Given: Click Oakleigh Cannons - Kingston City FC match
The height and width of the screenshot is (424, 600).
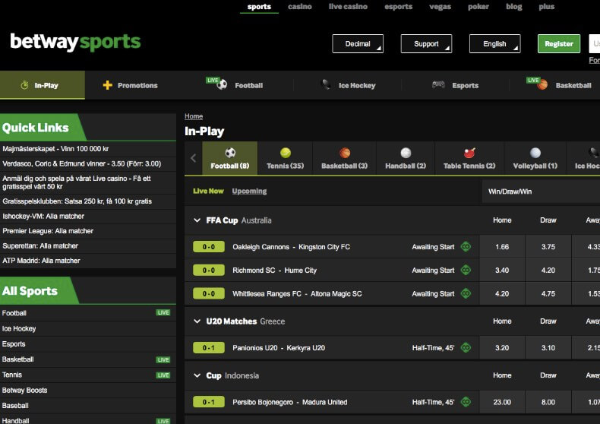Looking at the screenshot, I should [x=291, y=247].
